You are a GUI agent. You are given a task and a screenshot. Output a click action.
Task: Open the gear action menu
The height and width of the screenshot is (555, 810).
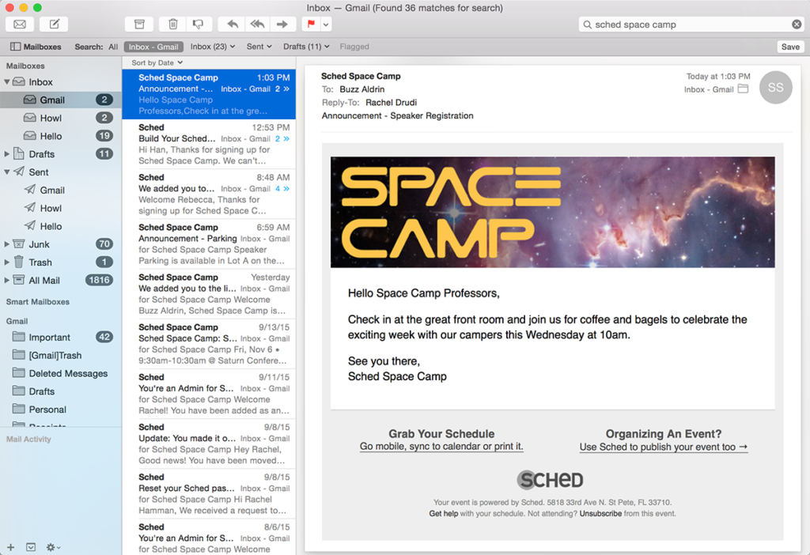53,547
